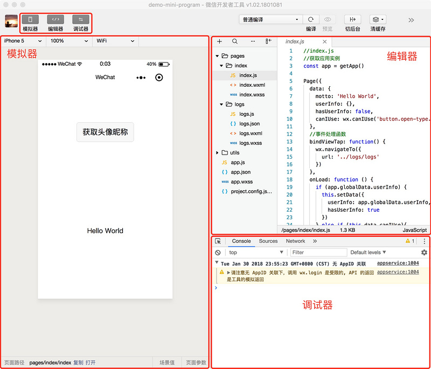This screenshot has width=431, height=369.
Task: Select index.js in the file tree
Action: click(x=245, y=75)
